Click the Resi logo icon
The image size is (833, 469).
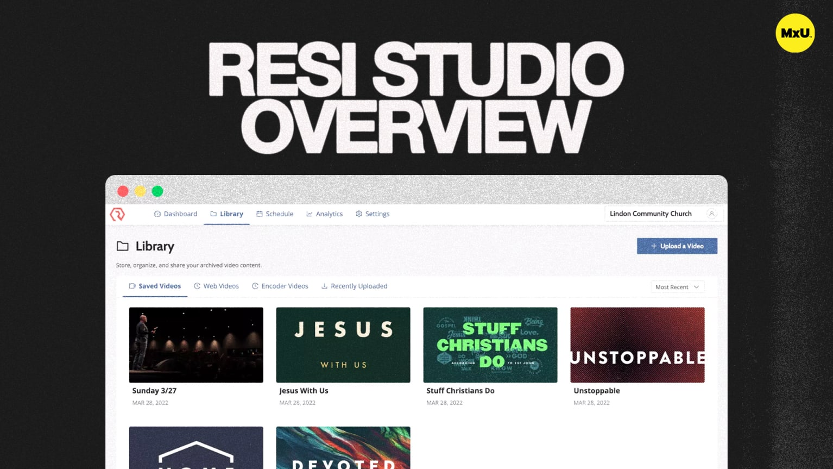click(x=117, y=214)
